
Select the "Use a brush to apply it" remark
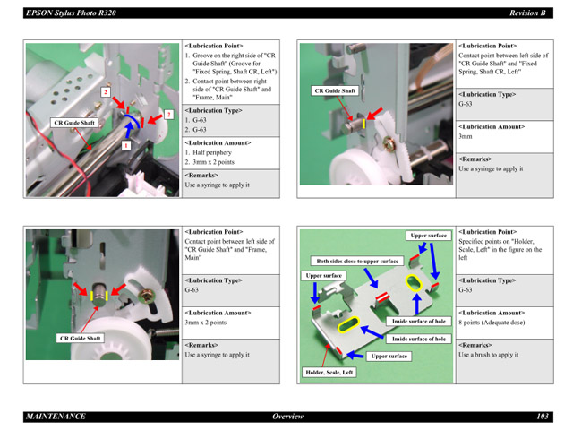(488, 355)
